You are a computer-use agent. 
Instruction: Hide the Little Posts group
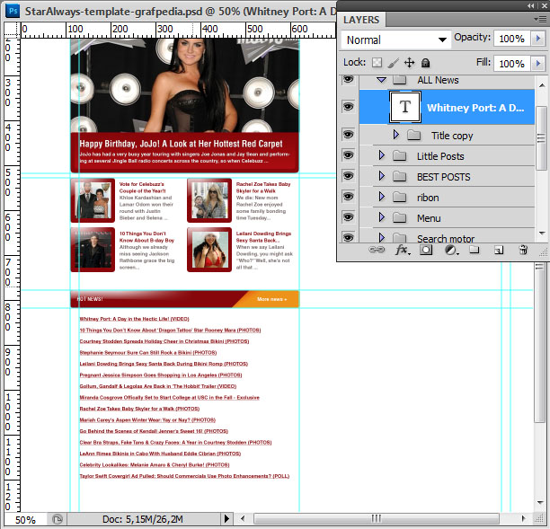pyautogui.click(x=348, y=155)
